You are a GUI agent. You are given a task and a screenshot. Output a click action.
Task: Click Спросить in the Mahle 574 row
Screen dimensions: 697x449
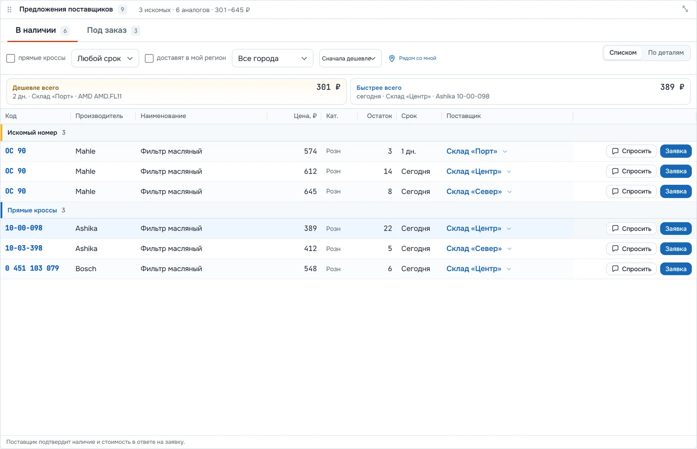(x=631, y=151)
